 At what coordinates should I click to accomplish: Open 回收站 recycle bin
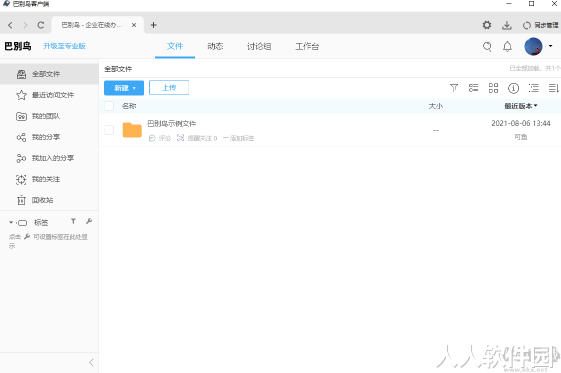(x=50, y=200)
